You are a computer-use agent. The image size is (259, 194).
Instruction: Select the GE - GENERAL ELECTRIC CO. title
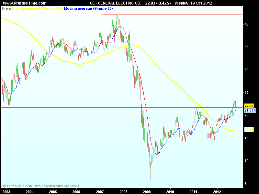point(116,3)
